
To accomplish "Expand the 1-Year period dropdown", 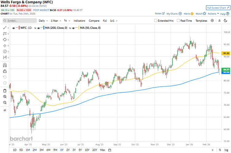I will point(56,21).
